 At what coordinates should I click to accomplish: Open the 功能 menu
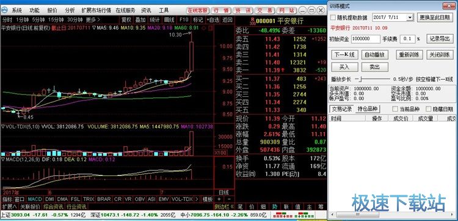34,10
